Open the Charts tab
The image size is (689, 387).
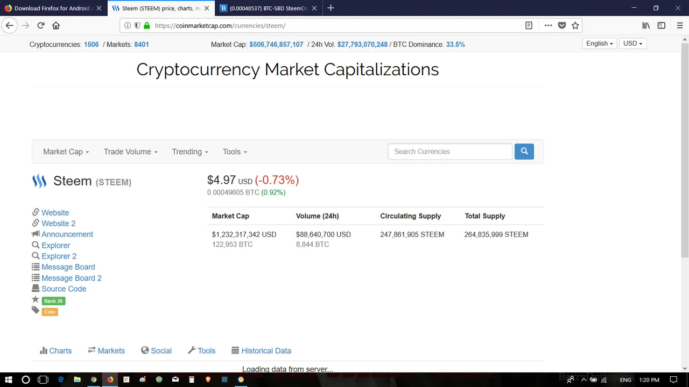pyautogui.click(x=55, y=350)
